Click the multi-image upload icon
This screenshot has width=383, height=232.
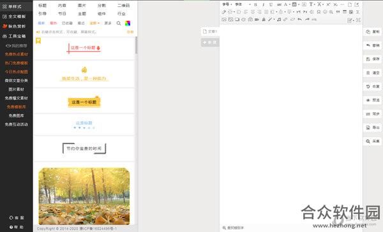231,19
